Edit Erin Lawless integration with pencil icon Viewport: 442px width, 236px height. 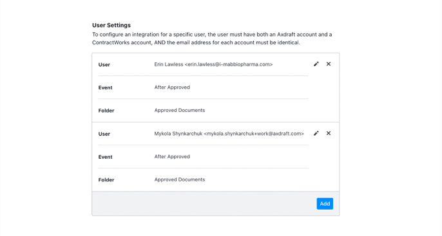(316, 64)
